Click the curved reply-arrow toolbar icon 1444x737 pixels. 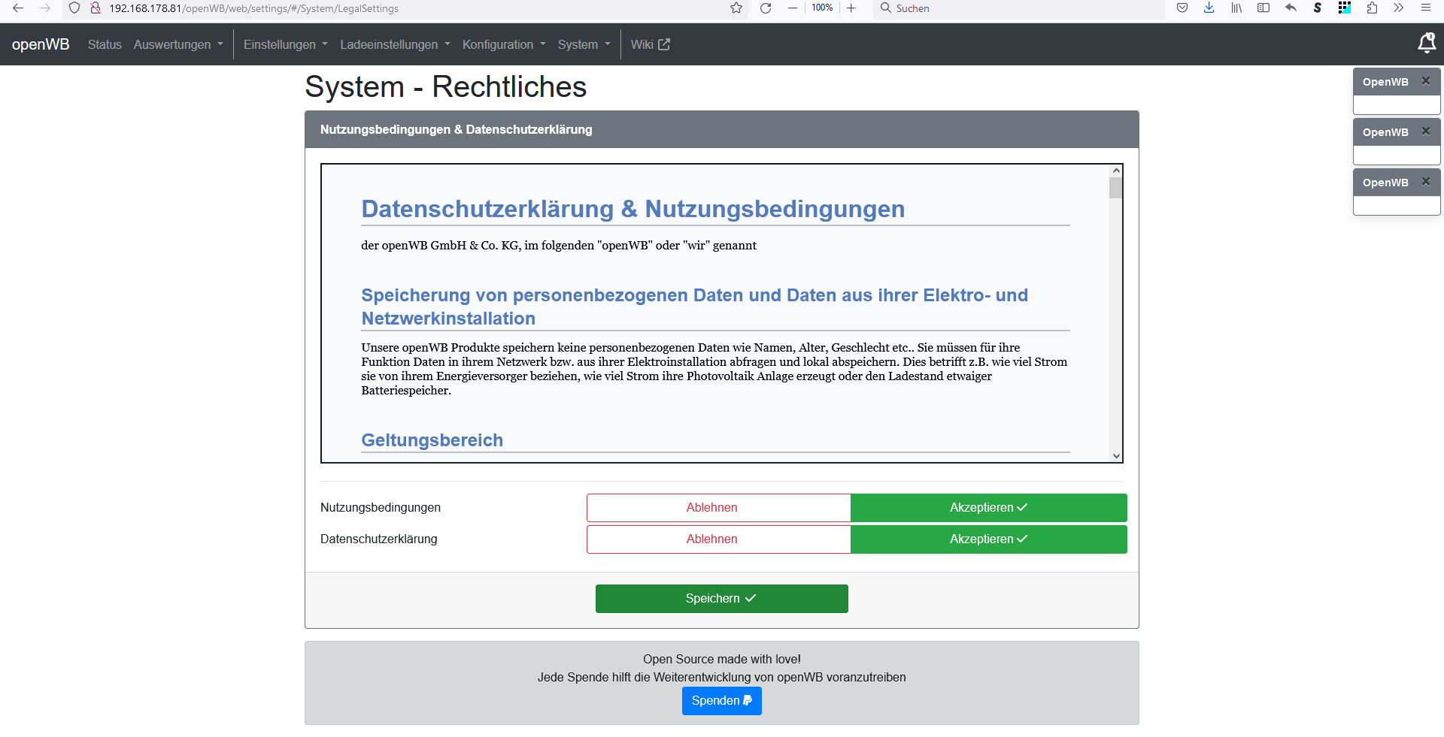coord(1291,8)
